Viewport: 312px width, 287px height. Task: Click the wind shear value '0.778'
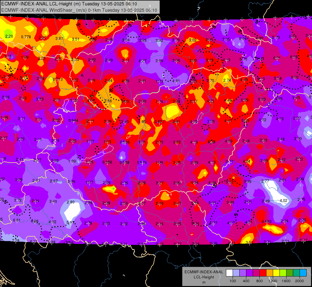26,37
